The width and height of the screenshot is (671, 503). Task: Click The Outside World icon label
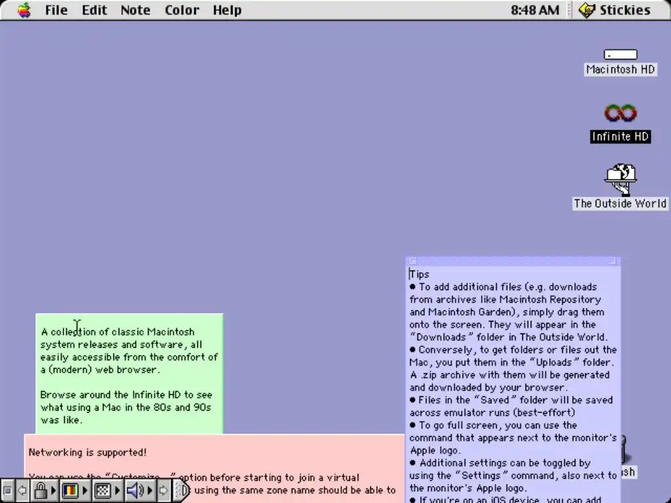tap(621, 204)
